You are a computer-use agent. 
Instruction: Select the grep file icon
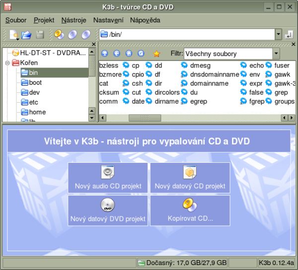pyautogui.click(x=269, y=92)
